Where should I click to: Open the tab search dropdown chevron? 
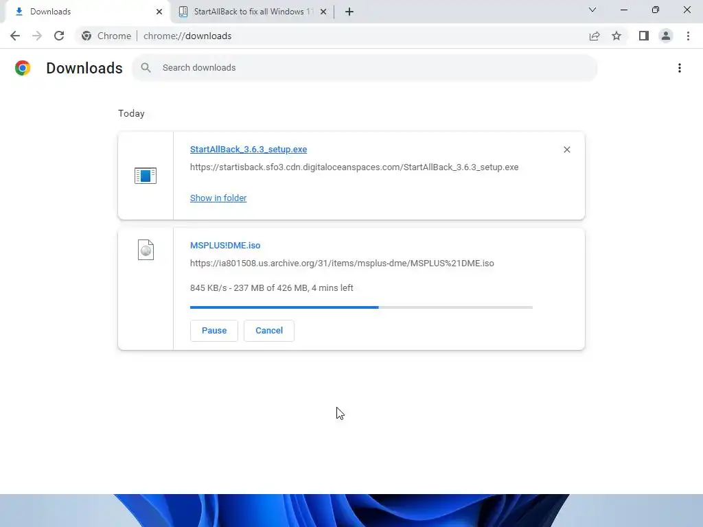pos(592,10)
